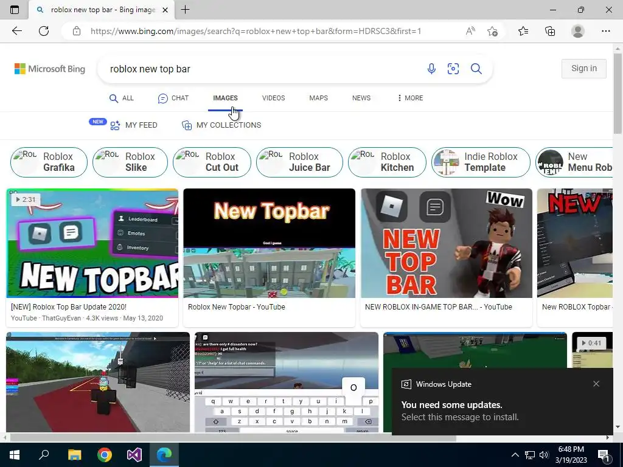Open network status tray icon
This screenshot has height=467, width=623.
(x=530, y=455)
